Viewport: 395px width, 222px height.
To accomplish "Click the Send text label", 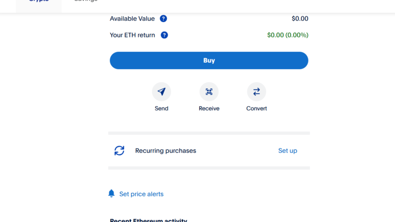I will pyautogui.click(x=162, y=109).
